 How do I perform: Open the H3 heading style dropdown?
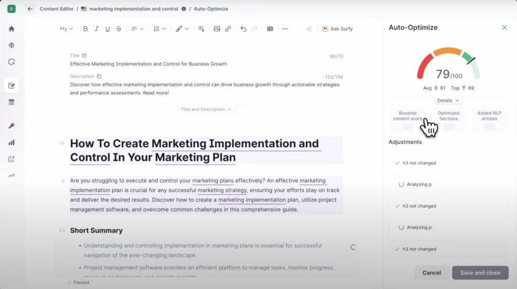click(66, 29)
